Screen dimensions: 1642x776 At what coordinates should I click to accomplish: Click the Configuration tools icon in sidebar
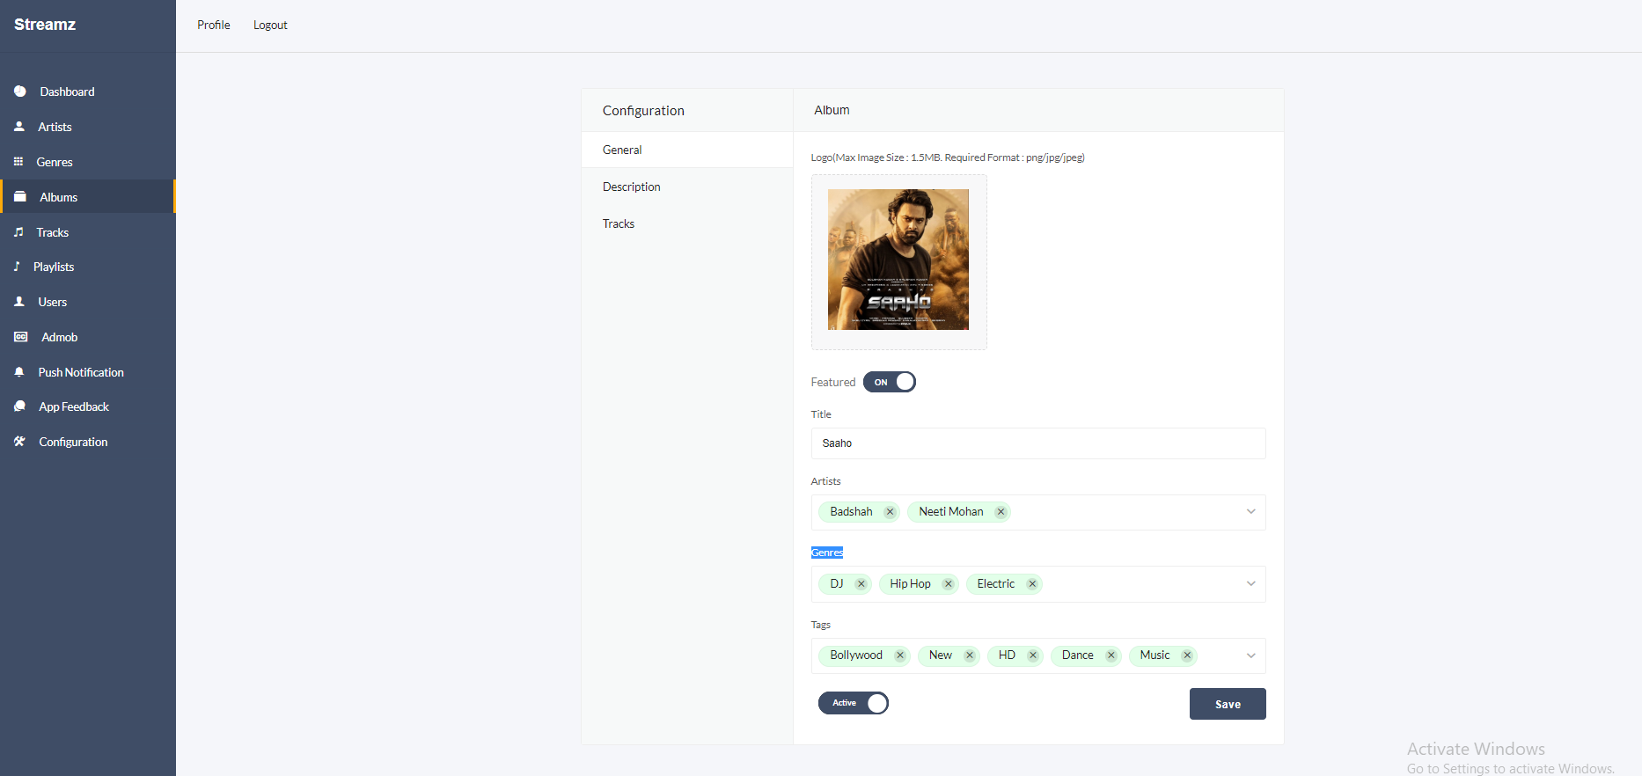pos(19,442)
